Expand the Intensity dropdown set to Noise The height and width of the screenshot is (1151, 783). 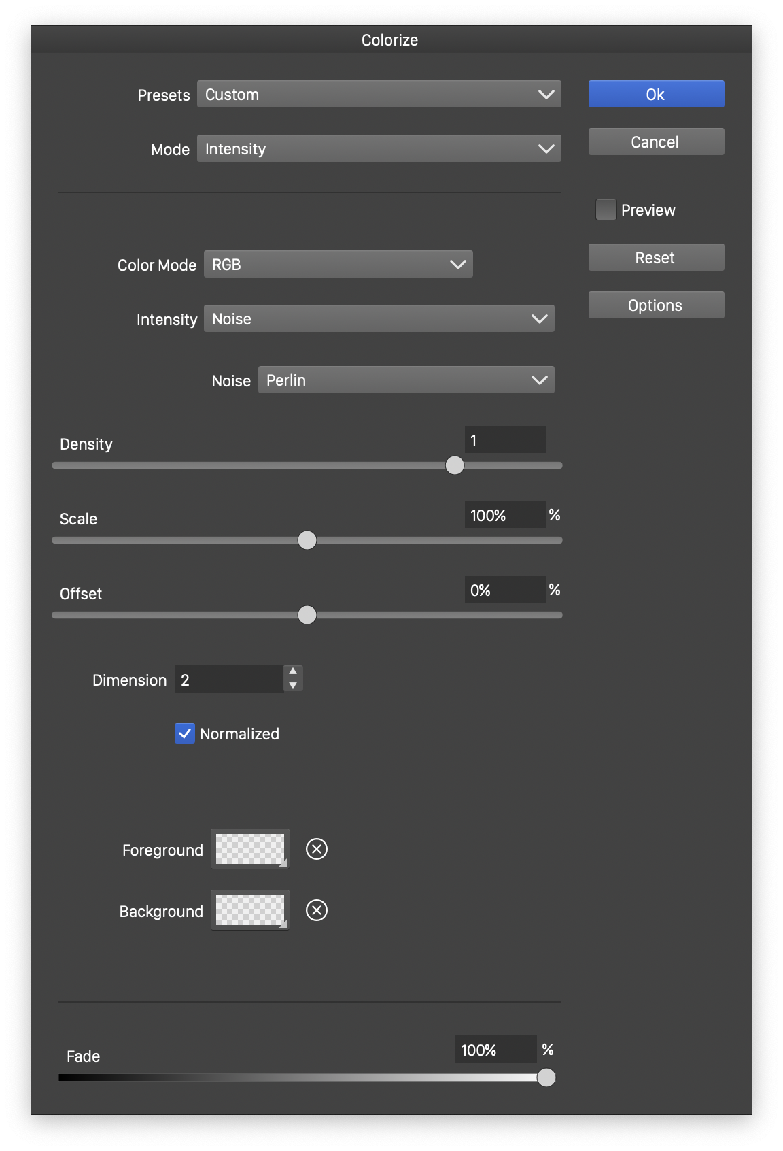tap(379, 319)
